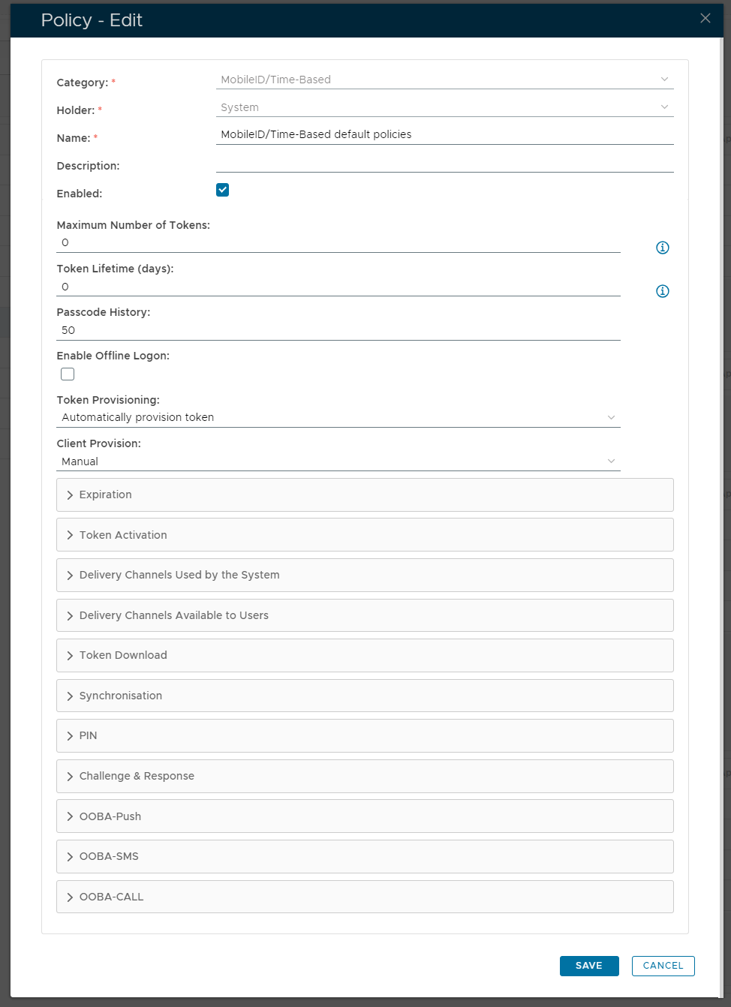Open the Category dropdown
The width and height of the screenshot is (731, 1007).
coord(444,80)
